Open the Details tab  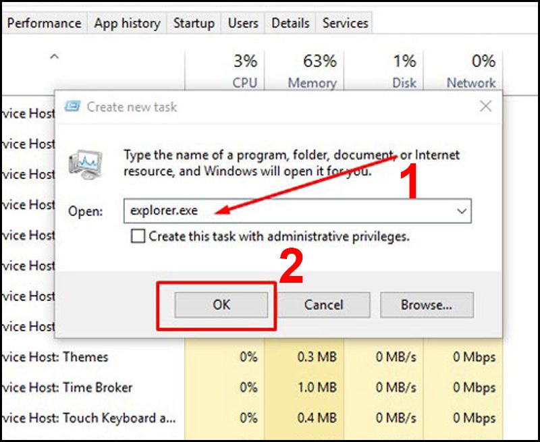pos(290,23)
